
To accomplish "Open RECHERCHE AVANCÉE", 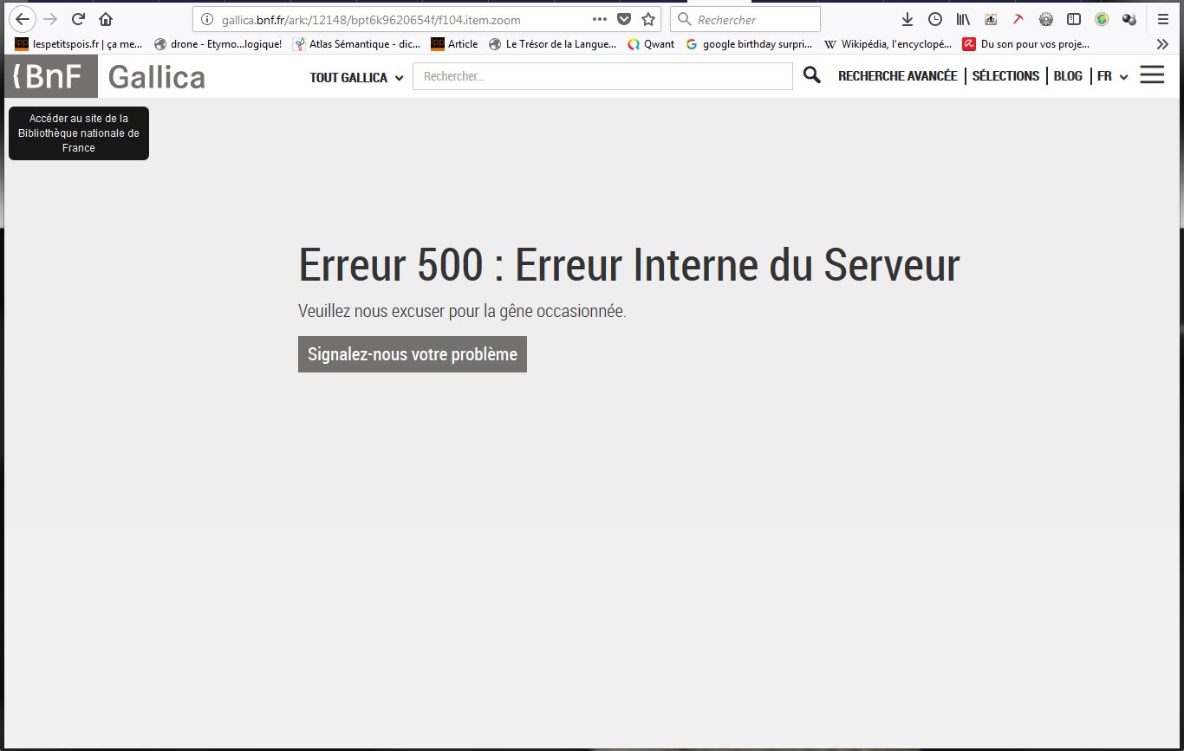I will click(897, 76).
